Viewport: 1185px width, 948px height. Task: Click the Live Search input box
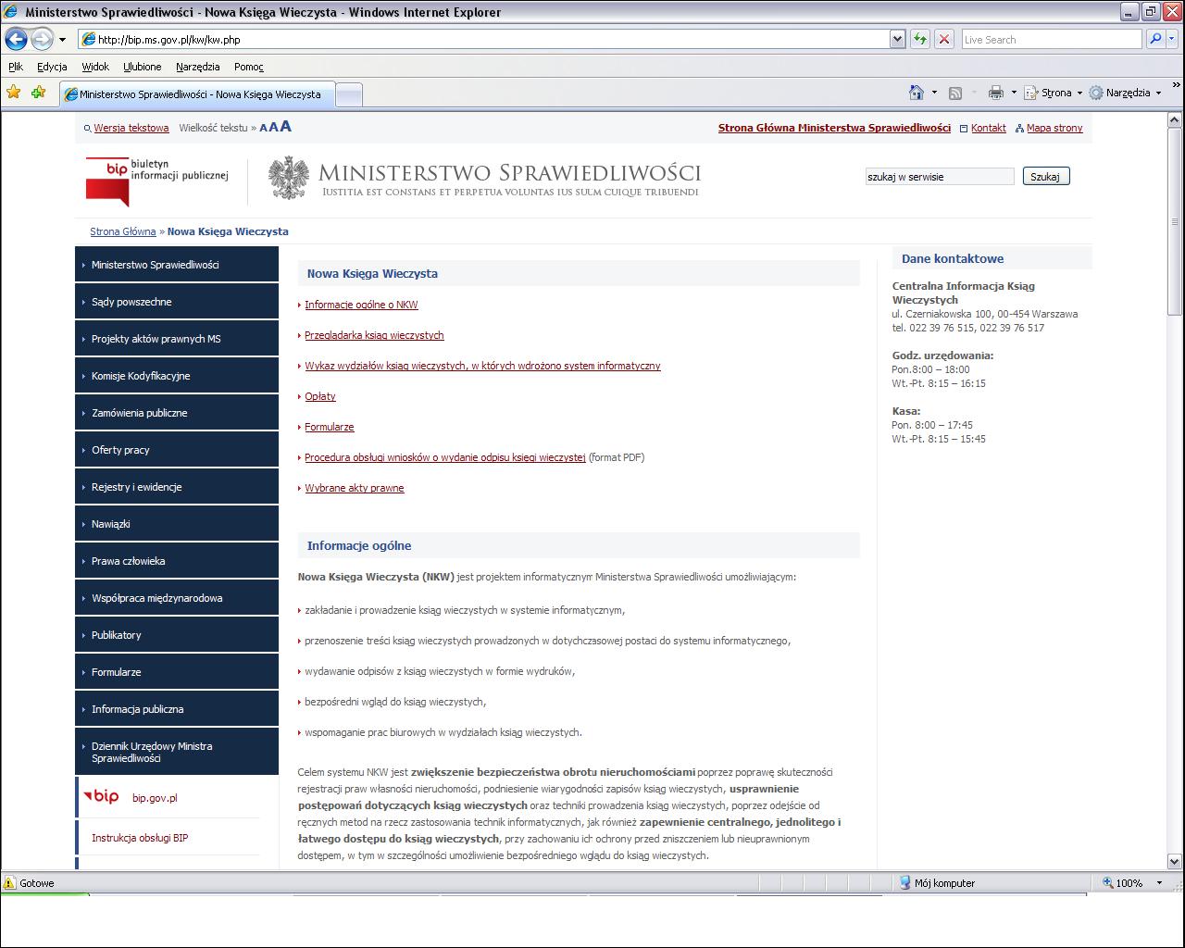(x=1052, y=40)
